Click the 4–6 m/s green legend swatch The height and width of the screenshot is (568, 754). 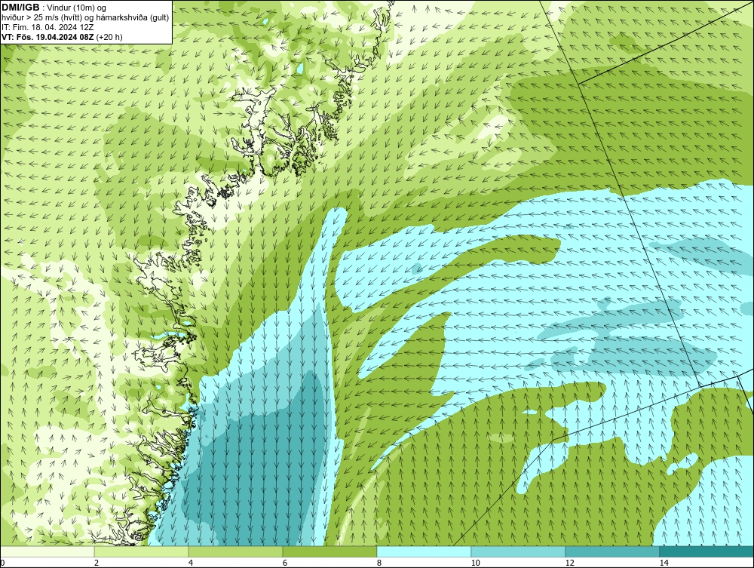point(235,551)
